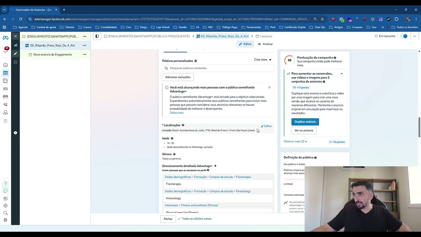421x237 pixels.
Task: Edit the Localizações section
Action: point(266,126)
